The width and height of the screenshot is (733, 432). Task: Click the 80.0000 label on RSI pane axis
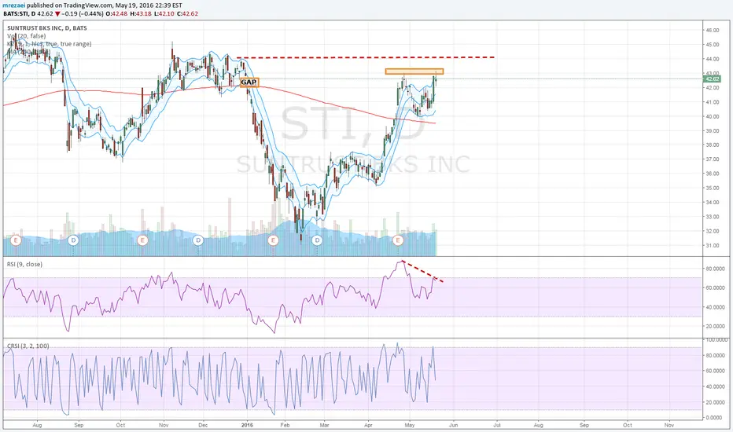(x=714, y=269)
